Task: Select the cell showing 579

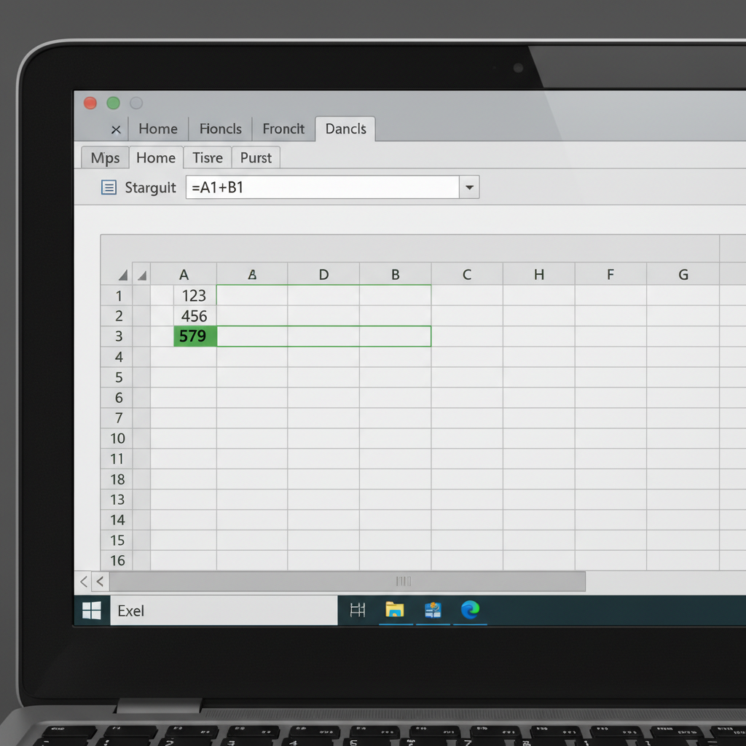Action: pos(194,336)
